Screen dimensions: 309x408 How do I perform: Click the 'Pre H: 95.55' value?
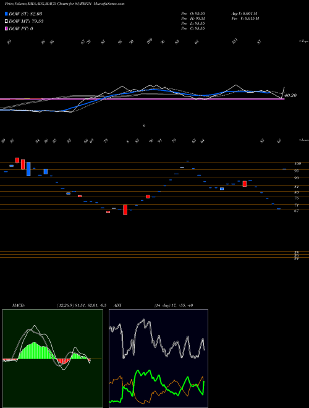click(193, 19)
